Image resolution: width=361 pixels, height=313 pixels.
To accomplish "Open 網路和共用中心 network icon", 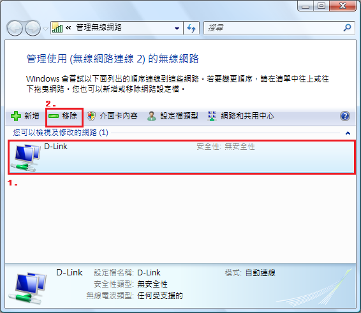I will [x=212, y=116].
